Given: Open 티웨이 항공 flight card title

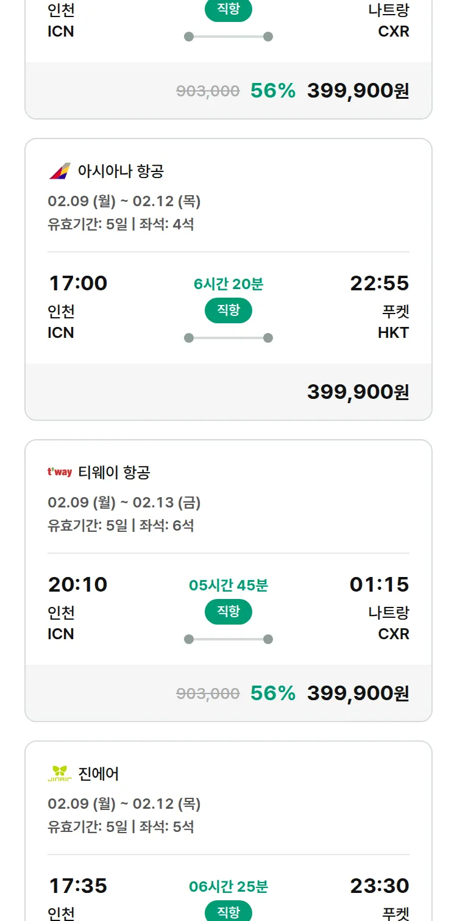Looking at the screenshot, I should pos(114,472).
